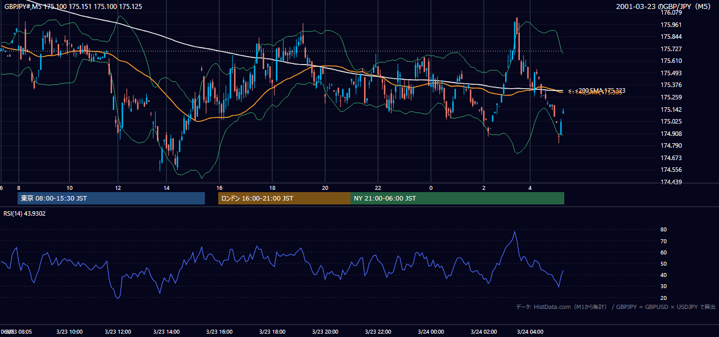Click the 3/23 22:00 date label
This screenshot has height=337, width=719.
click(x=378, y=332)
